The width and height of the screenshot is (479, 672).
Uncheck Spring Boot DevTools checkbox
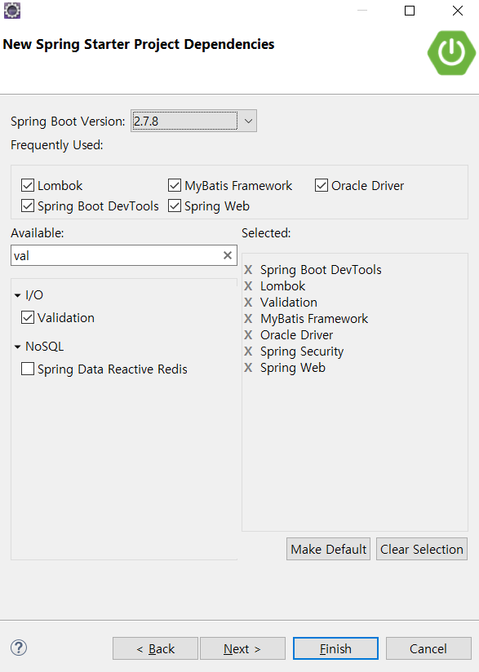pos(28,206)
